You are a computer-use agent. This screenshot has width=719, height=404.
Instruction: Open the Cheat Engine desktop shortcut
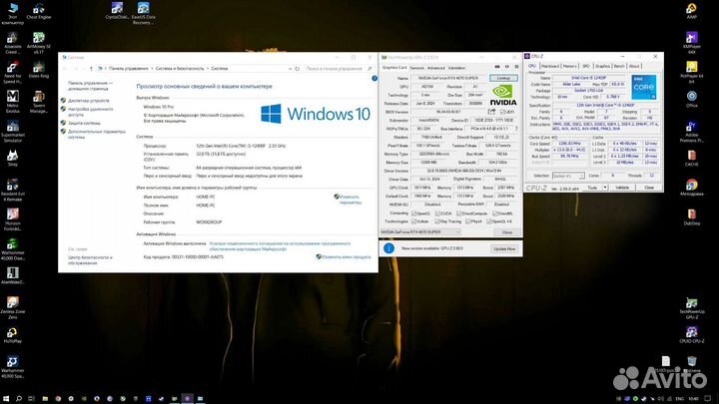pyautogui.click(x=39, y=11)
